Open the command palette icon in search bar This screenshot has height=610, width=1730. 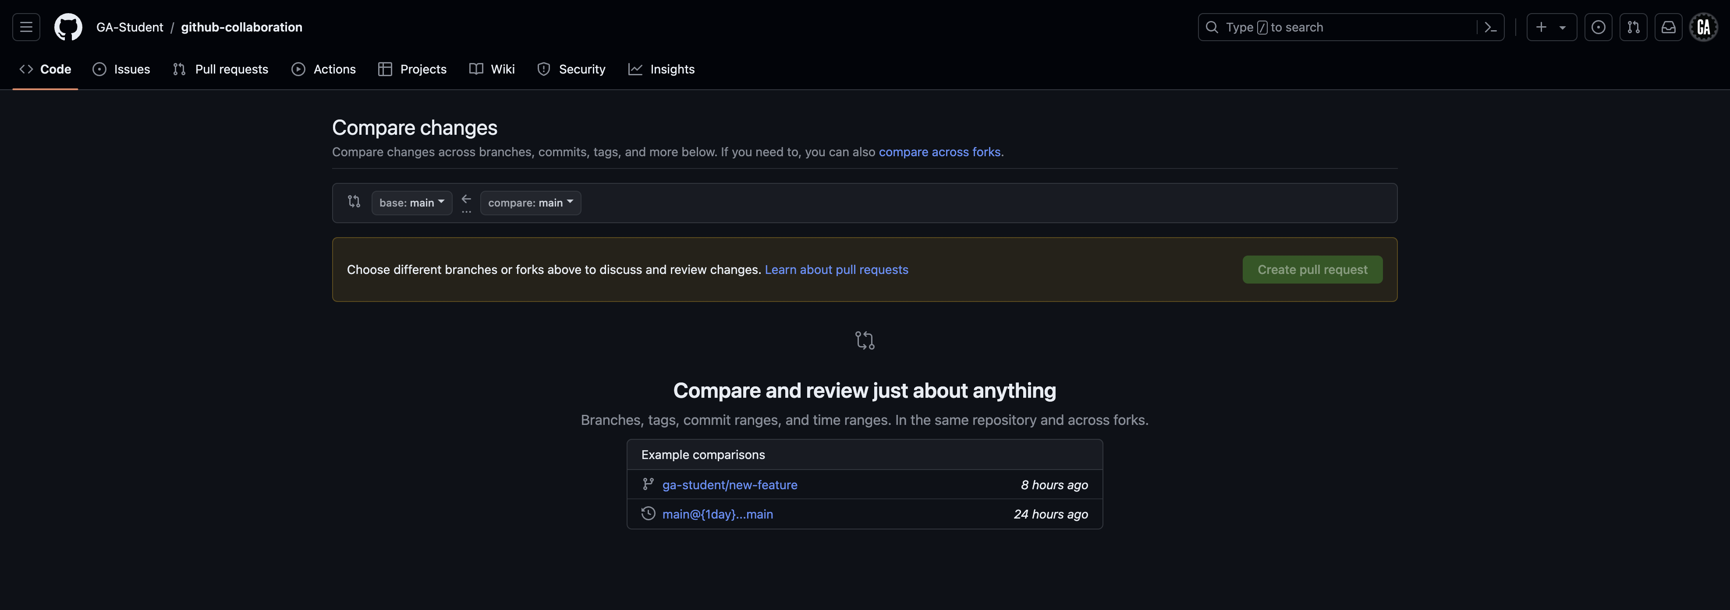(1491, 27)
